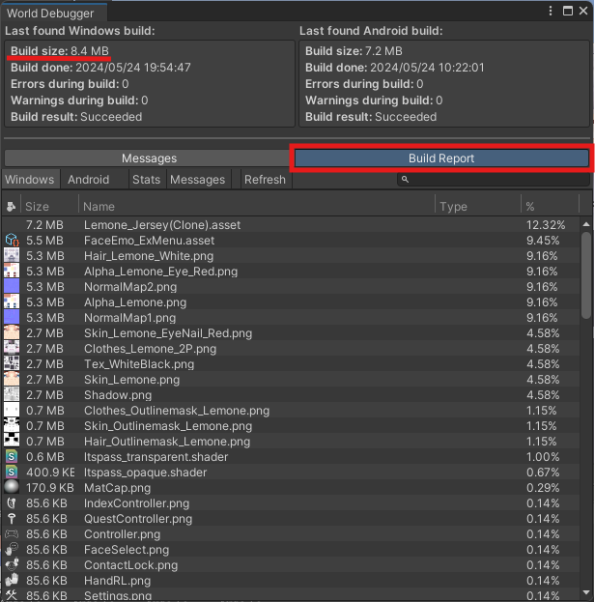Click the HandRL.png hand icon
This screenshot has width=595, height=602.
click(12, 580)
